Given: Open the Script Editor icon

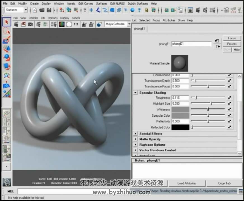Looking at the screenshot, I should [241, 192].
